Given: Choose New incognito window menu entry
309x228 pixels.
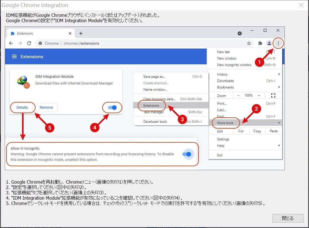Looking at the screenshot, I should point(234,65).
